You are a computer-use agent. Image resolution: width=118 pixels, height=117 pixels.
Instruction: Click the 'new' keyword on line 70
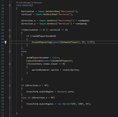pos(59,104)
